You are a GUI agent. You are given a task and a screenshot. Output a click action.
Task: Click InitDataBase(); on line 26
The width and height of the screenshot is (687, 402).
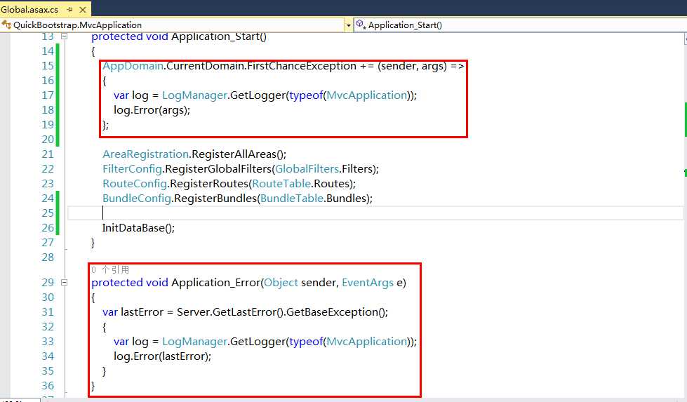(x=138, y=228)
